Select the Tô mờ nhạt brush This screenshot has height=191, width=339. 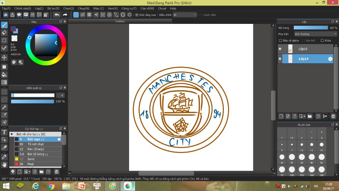[38, 144]
